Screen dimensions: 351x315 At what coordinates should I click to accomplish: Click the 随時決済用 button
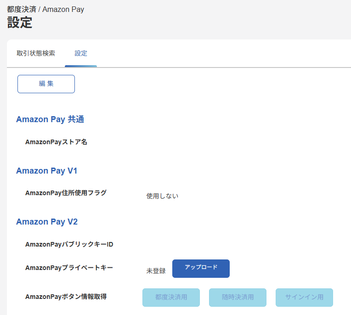tap(238, 297)
